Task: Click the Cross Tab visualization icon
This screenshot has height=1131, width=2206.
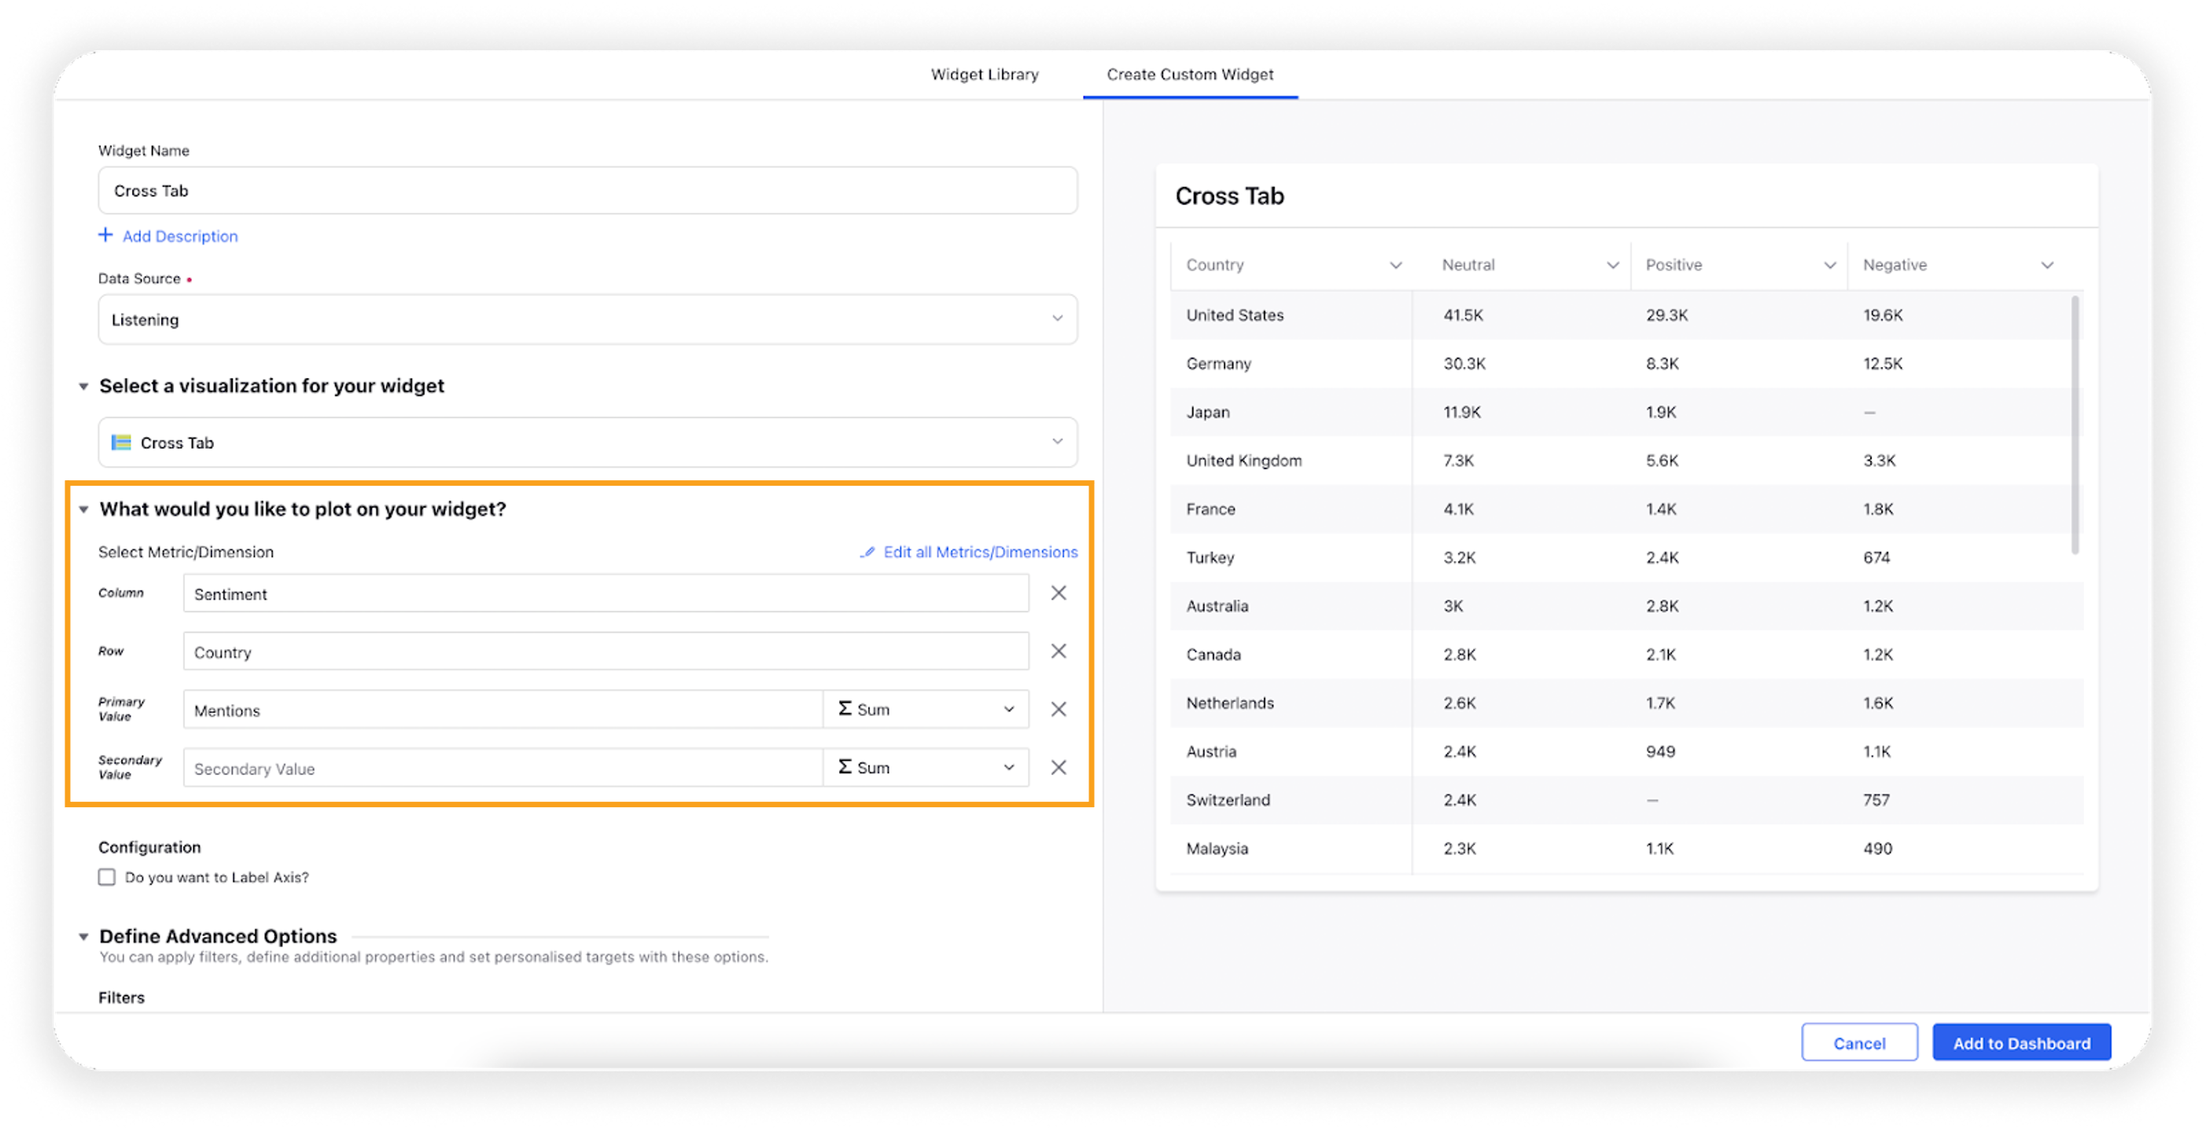Action: click(x=122, y=442)
